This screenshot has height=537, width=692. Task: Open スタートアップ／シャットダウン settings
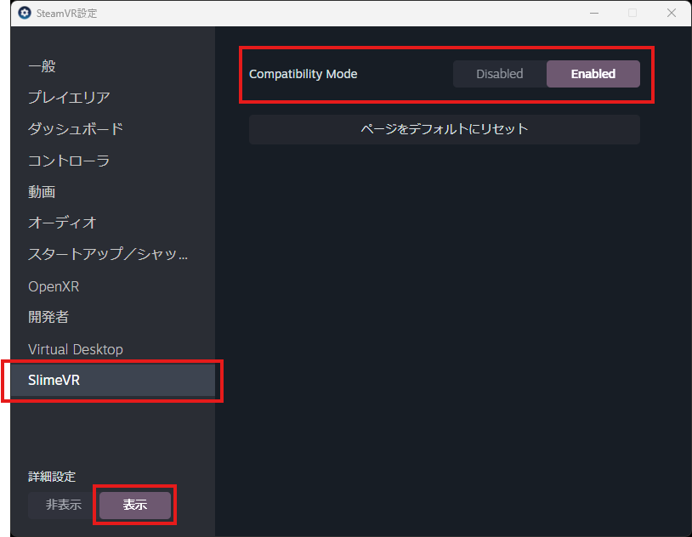[x=112, y=254]
